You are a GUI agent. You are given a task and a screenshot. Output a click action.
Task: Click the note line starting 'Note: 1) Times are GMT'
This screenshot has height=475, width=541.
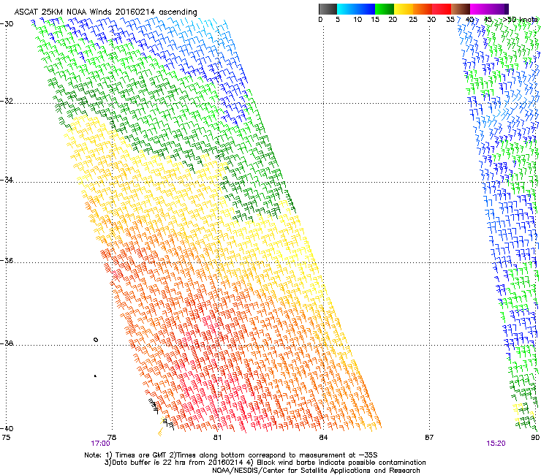point(231,455)
